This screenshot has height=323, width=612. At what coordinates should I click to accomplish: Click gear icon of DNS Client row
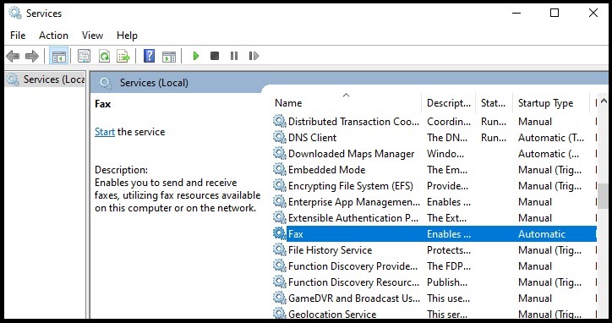click(x=279, y=137)
